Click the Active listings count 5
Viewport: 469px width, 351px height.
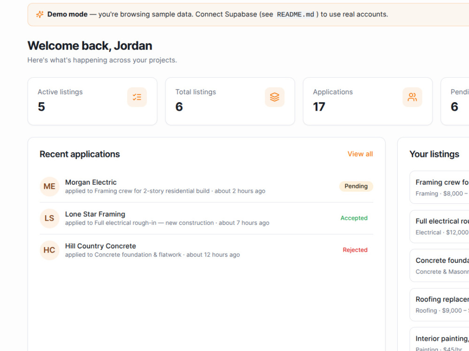(41, 107)
